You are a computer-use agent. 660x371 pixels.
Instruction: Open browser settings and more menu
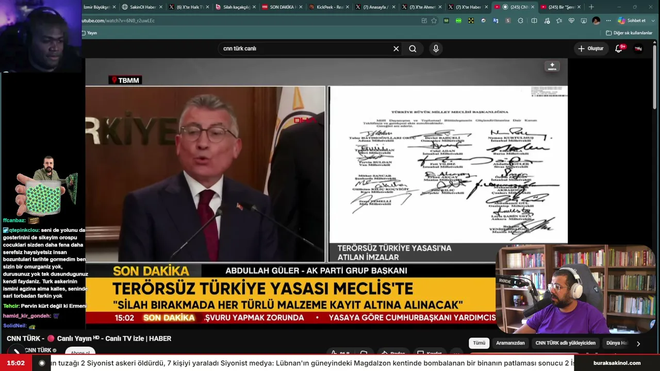point(608,21)
